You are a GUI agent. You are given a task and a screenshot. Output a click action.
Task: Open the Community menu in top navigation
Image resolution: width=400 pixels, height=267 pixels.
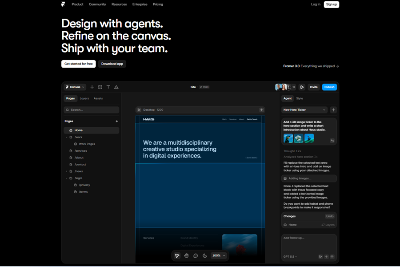tap(97, 4)
